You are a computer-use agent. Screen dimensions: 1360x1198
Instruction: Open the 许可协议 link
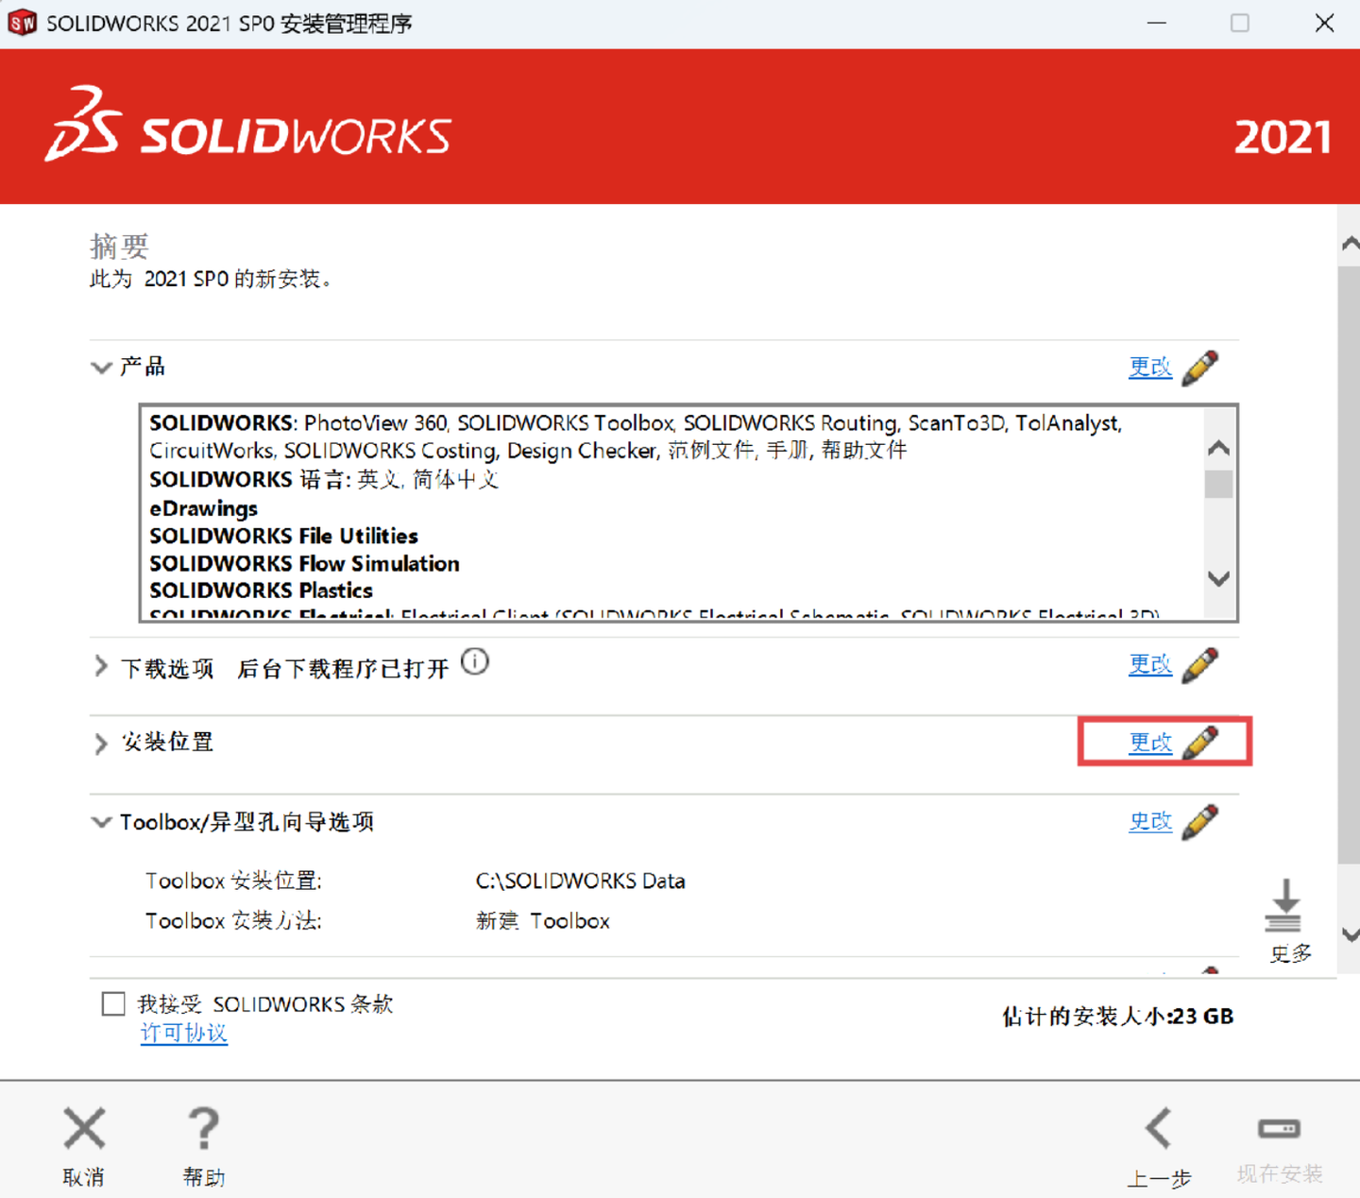tap(184, 1033)
